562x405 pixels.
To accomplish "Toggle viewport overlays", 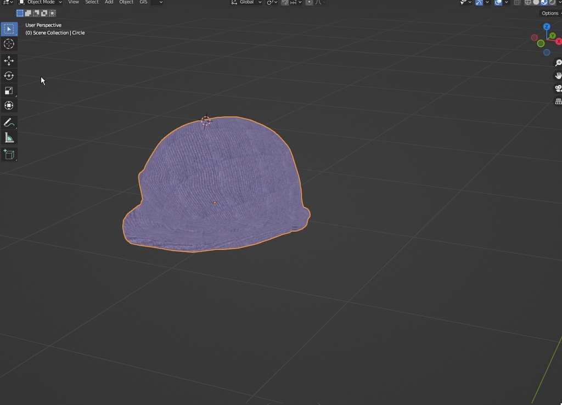I will [498, 2].
